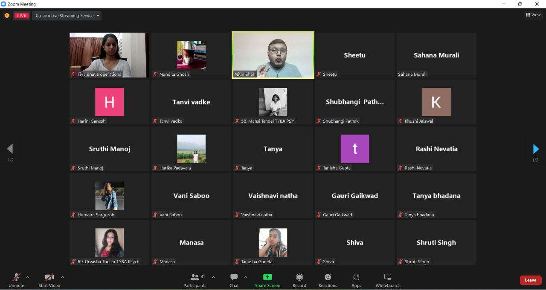
Task: Click the Tanvi vadke participant tile
Action: point(191,102)
